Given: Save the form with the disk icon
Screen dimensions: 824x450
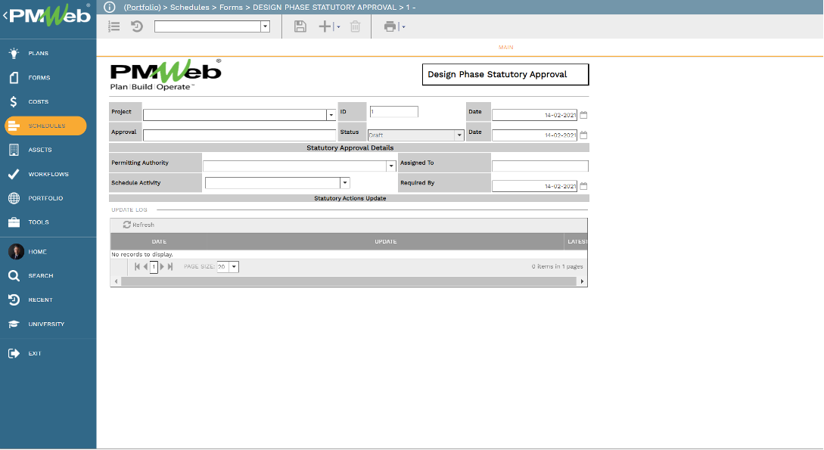Looking at the screenshot, I should pos(300,26).
